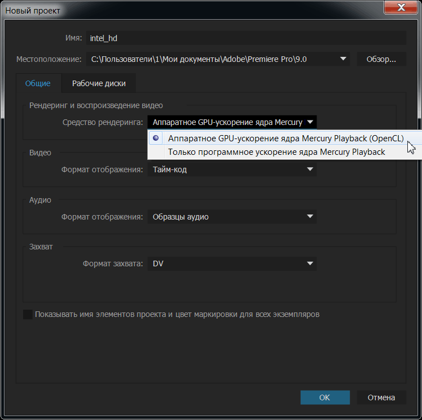Choose Только программное ускорение ядра Mercury Playback
This screenshot has height=420, width=422.
pos(276,152)
